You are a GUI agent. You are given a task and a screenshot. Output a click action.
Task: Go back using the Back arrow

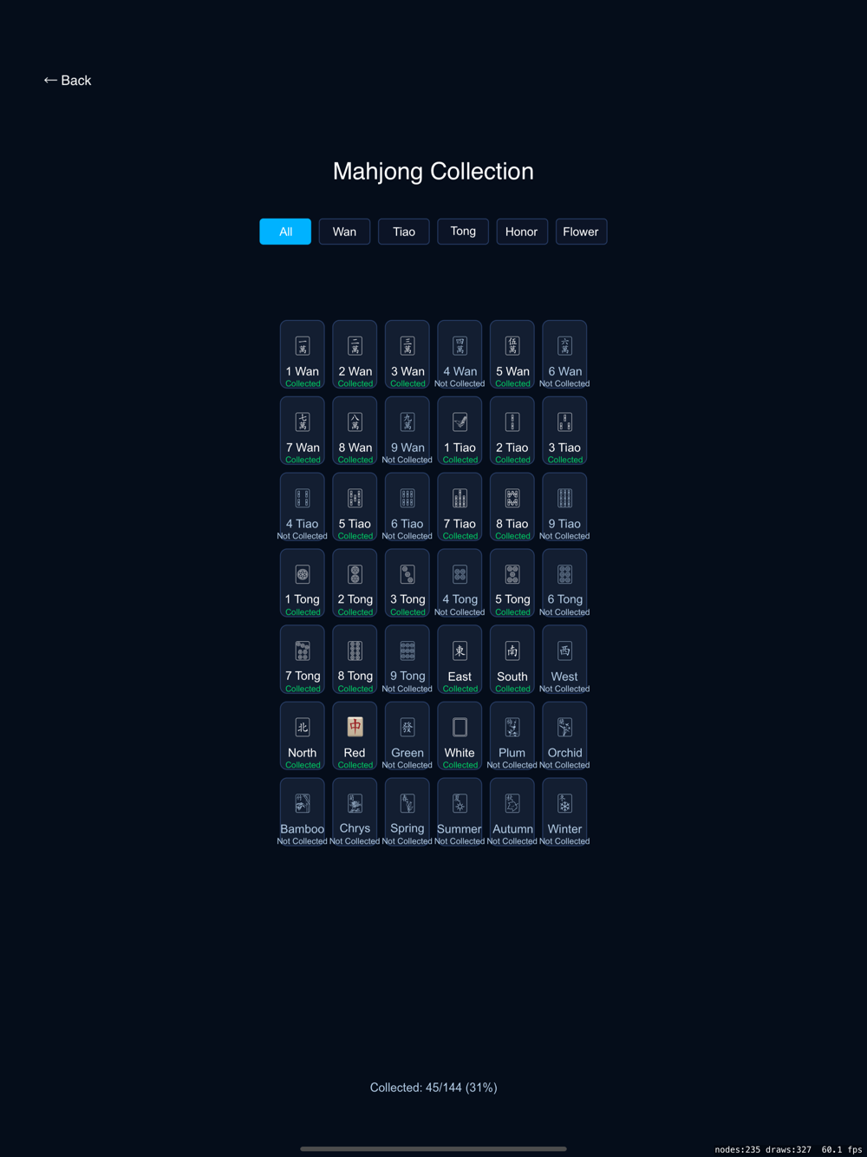[68, 81]
